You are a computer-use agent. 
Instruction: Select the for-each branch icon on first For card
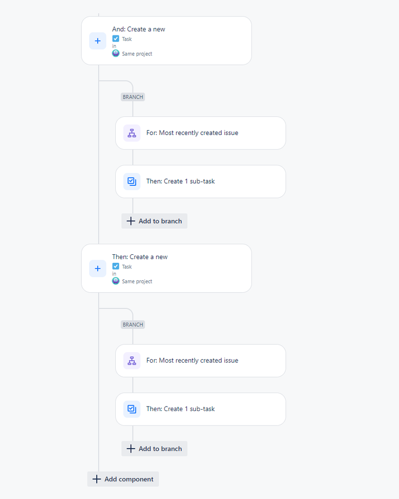pyautogui.click(x=131, y=133)
